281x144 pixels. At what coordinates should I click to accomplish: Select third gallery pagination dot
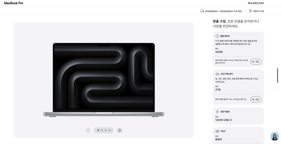click(x=106, y=130)
